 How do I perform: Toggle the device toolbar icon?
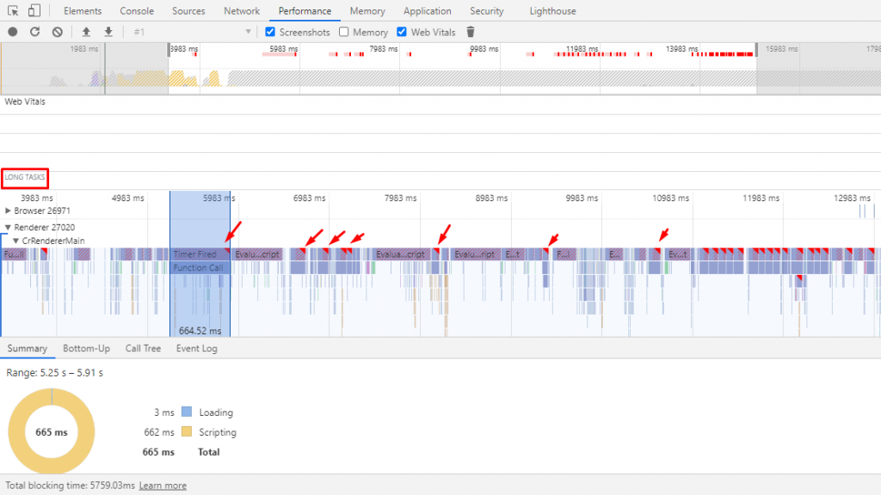point(34,10)
